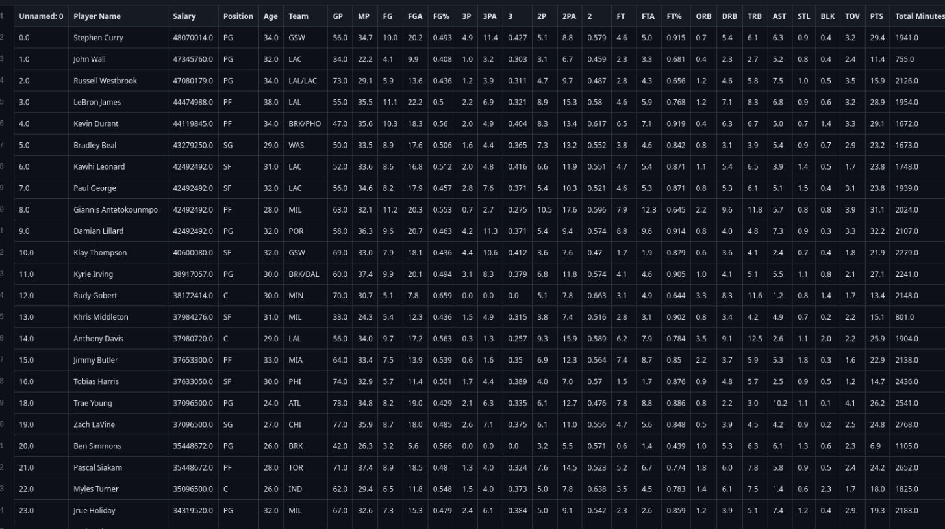Click Giannis Antetokounmpo's PTS value 31.1
This screenshot has height=529, width=945.
[x=877, y=209]
